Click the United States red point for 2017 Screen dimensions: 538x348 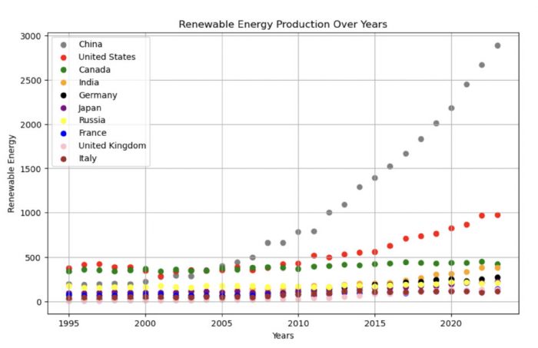coord(406,239)
